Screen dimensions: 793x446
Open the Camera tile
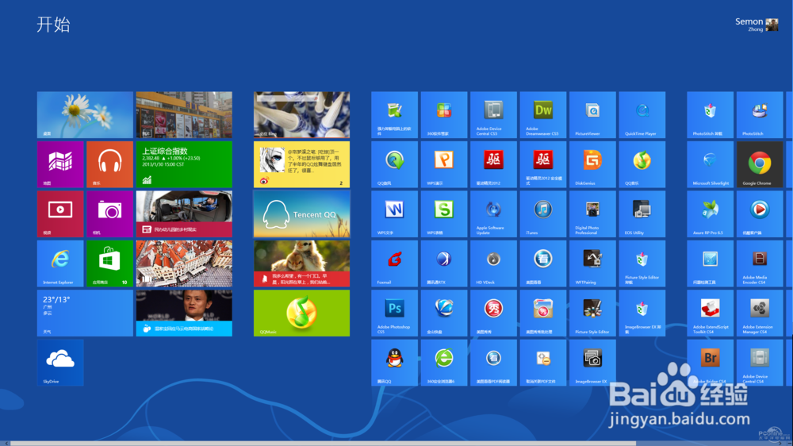click(x=109, y=214)
